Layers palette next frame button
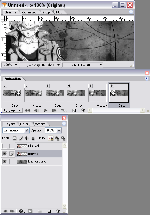Viewport: 150px width, 215px height. (x=12, y=211)
